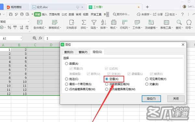Add a new document tab with plus

147,7
